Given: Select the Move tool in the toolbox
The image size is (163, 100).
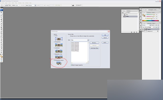Looking at the screenshot, I should point(2,12).
